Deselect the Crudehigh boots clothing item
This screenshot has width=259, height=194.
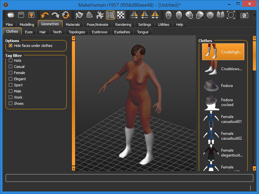[223, 52]
